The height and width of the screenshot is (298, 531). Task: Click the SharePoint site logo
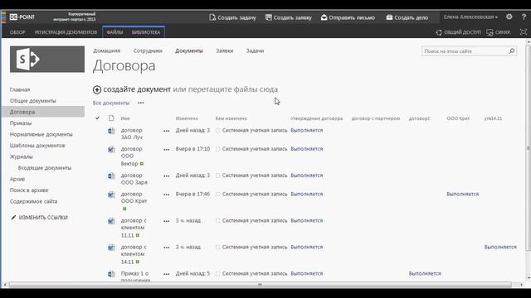tap(47, 59)
